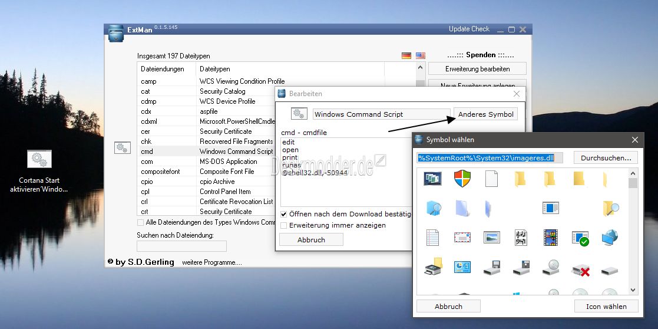
Task: Pick the yellow folder with magnifier icon
Action: point(610,208)
